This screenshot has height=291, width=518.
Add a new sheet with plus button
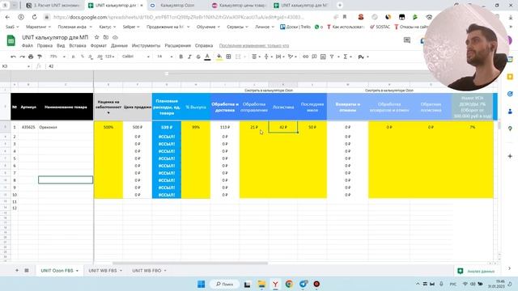[16, 270]
